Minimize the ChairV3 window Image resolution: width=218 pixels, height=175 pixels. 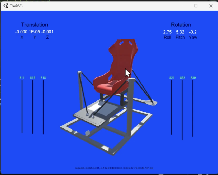click(181, 6)
